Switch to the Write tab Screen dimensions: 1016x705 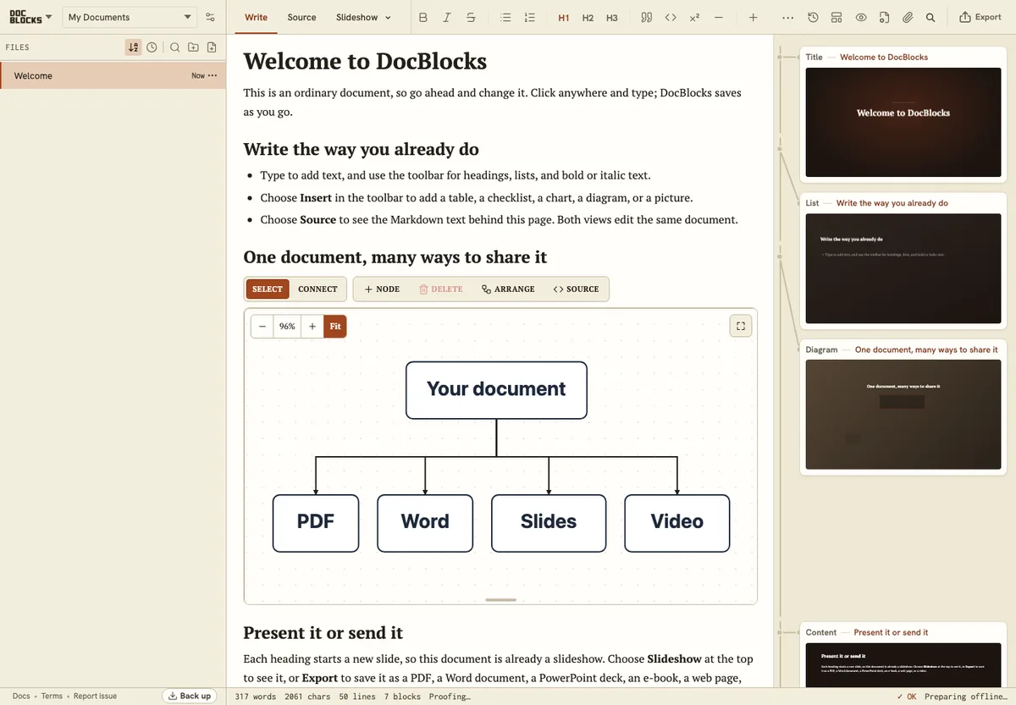click(256, 17)
